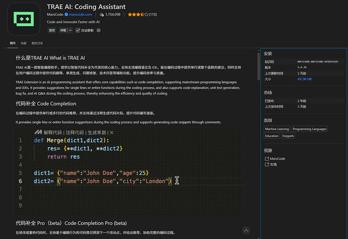
Task: Click the star rating (115)
Action: (x=142, y=15)
